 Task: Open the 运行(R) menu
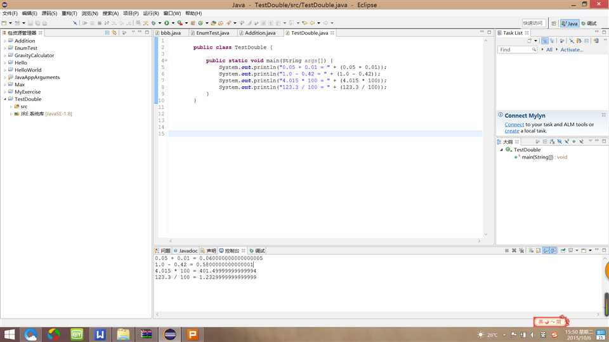(151, 13)
